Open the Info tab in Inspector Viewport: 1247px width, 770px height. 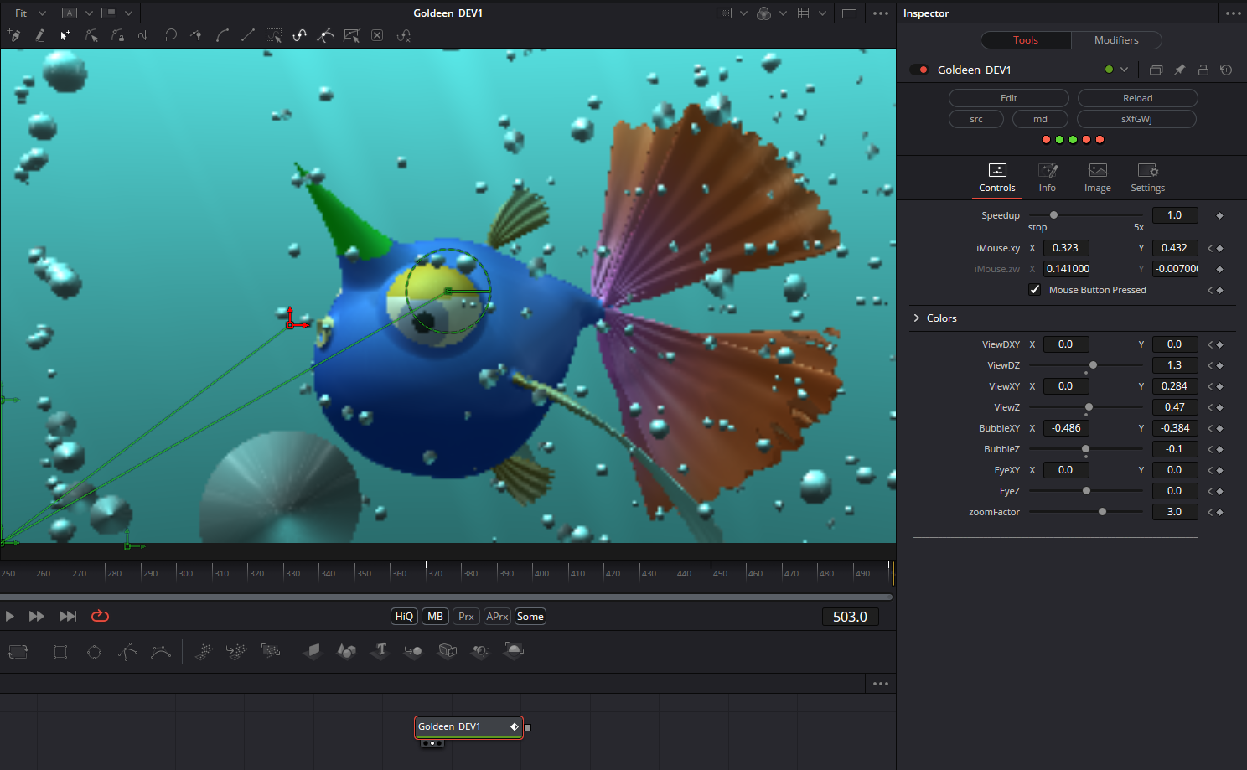(x=1048, y=178)
